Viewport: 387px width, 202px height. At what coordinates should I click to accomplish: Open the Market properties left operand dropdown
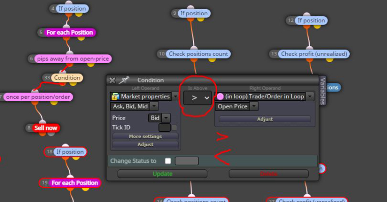[175, 96]
